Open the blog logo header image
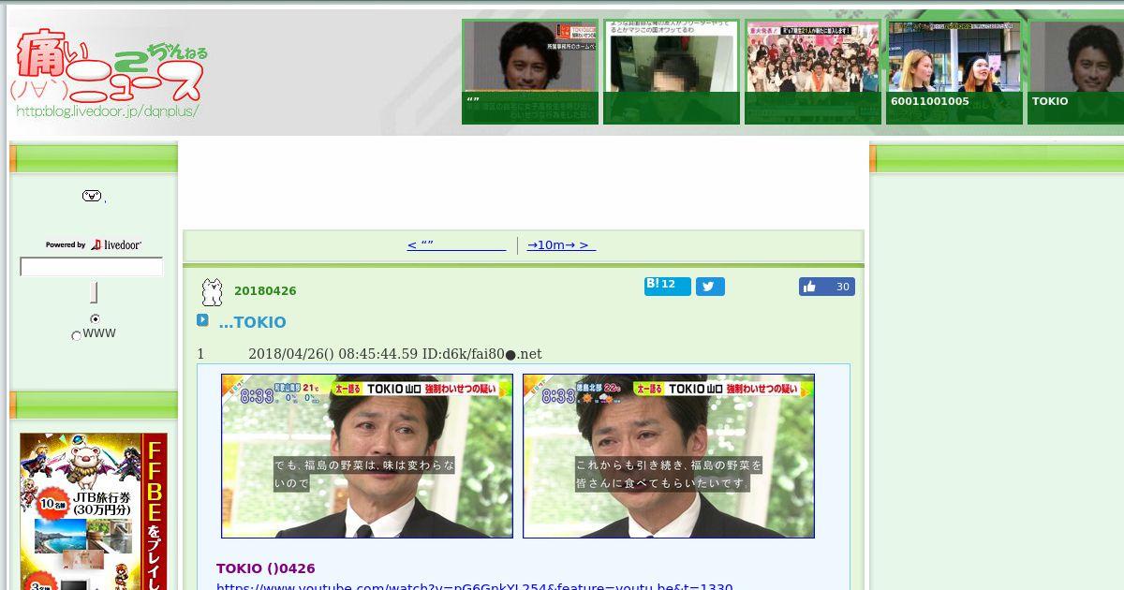 click(x=111, y=73)
